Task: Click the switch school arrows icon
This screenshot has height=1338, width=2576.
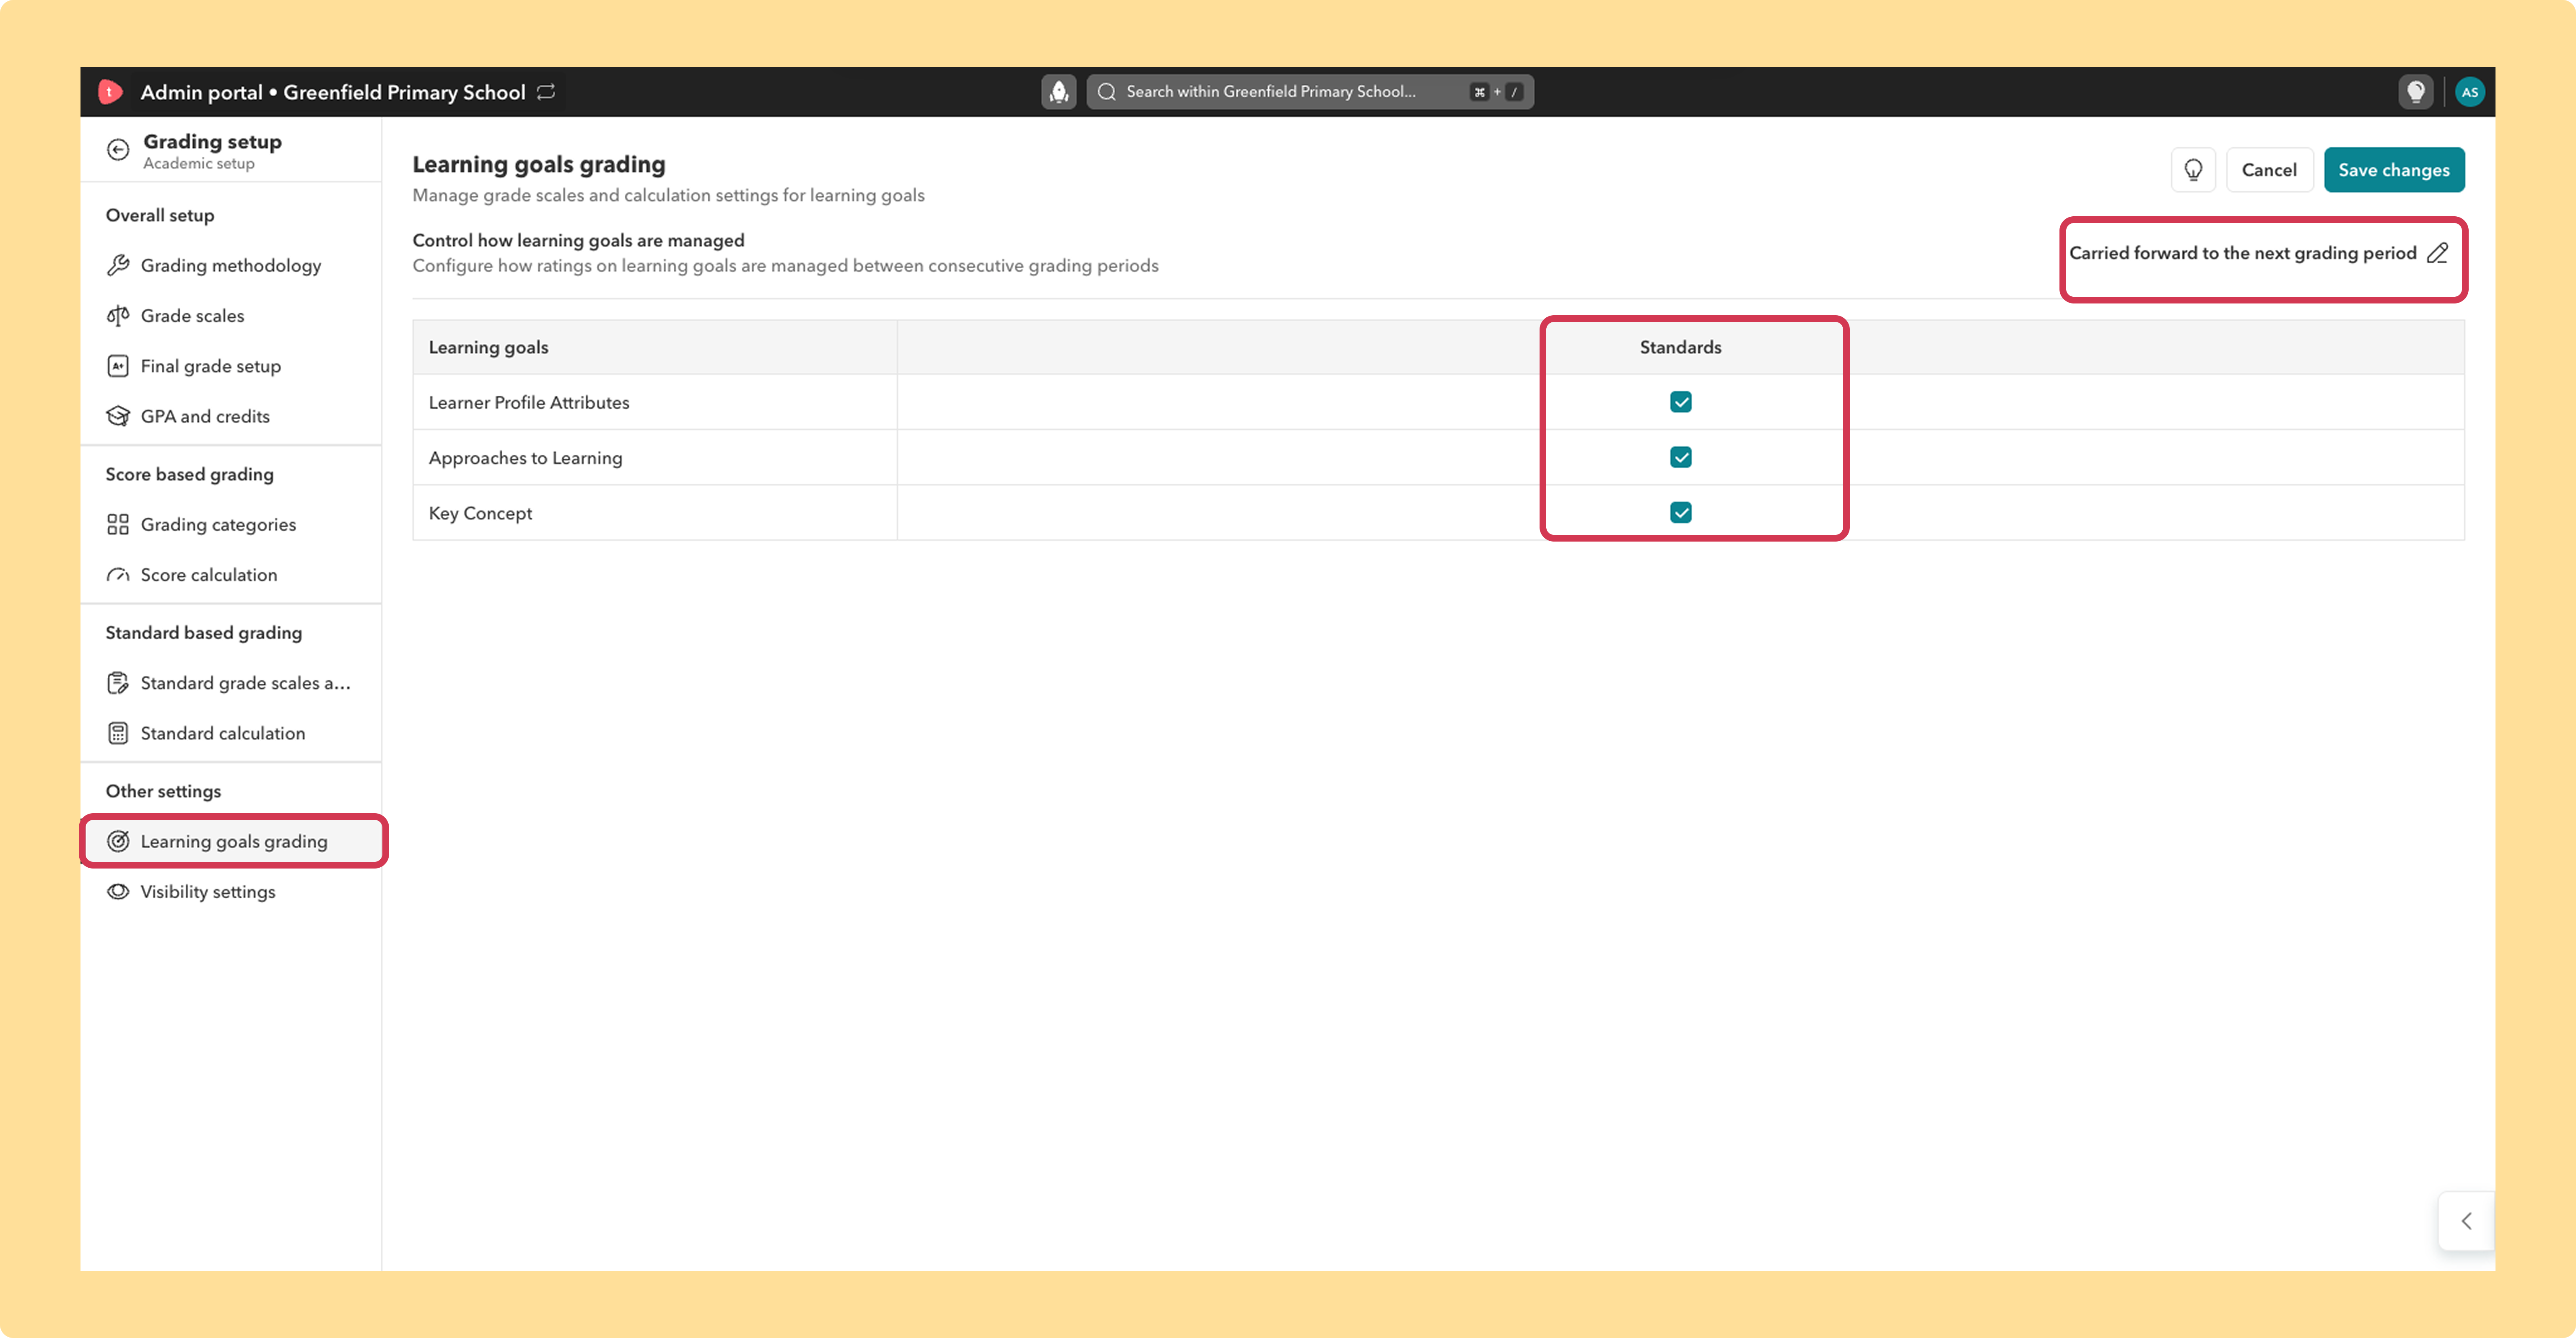Action: (546, 92)
